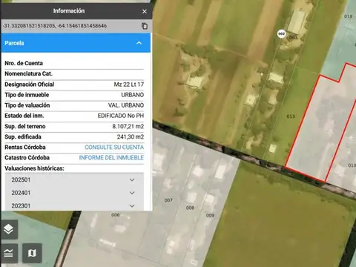Close the Información panel
Viewport: 356px width, 267px height.
pyautogui.click(x=145, y=11)
